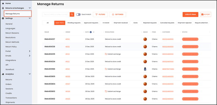
Task: Open Manage Returns in the sidebar
Action: [x=18, y=14]
